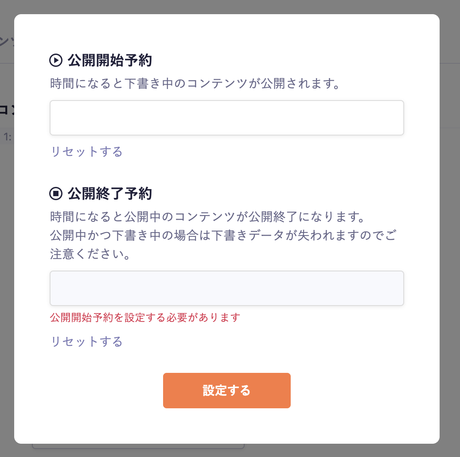The image size is (460, 457).
Task: Reset the 公開終了予約 schedule via リセットする
Action: coord(86,342)
